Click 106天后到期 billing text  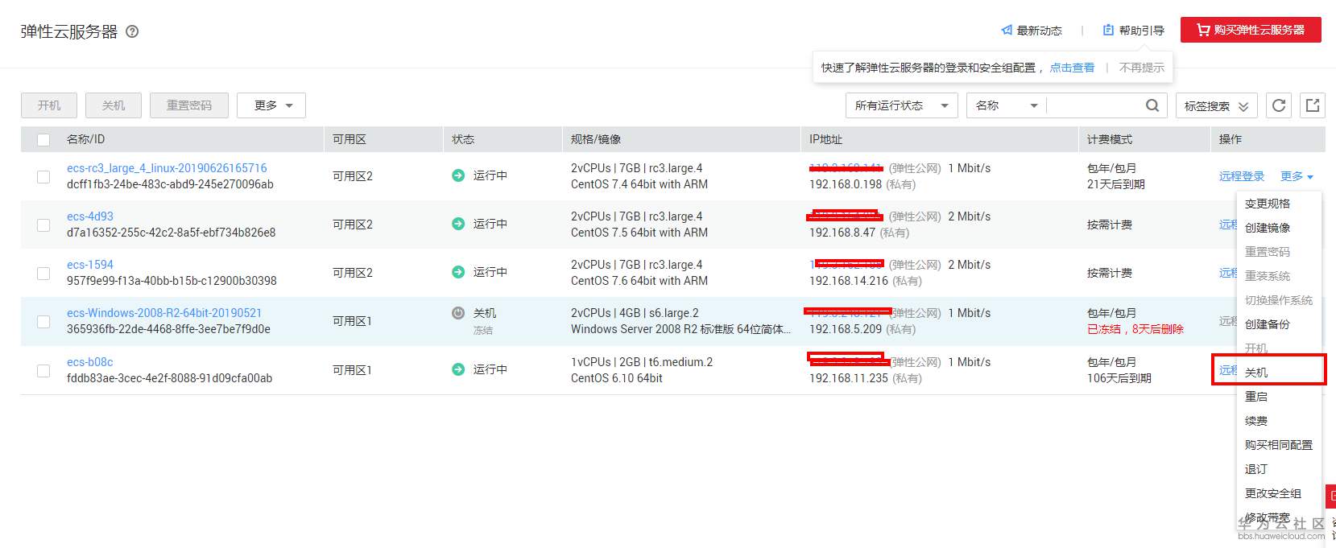(1119, 378)
